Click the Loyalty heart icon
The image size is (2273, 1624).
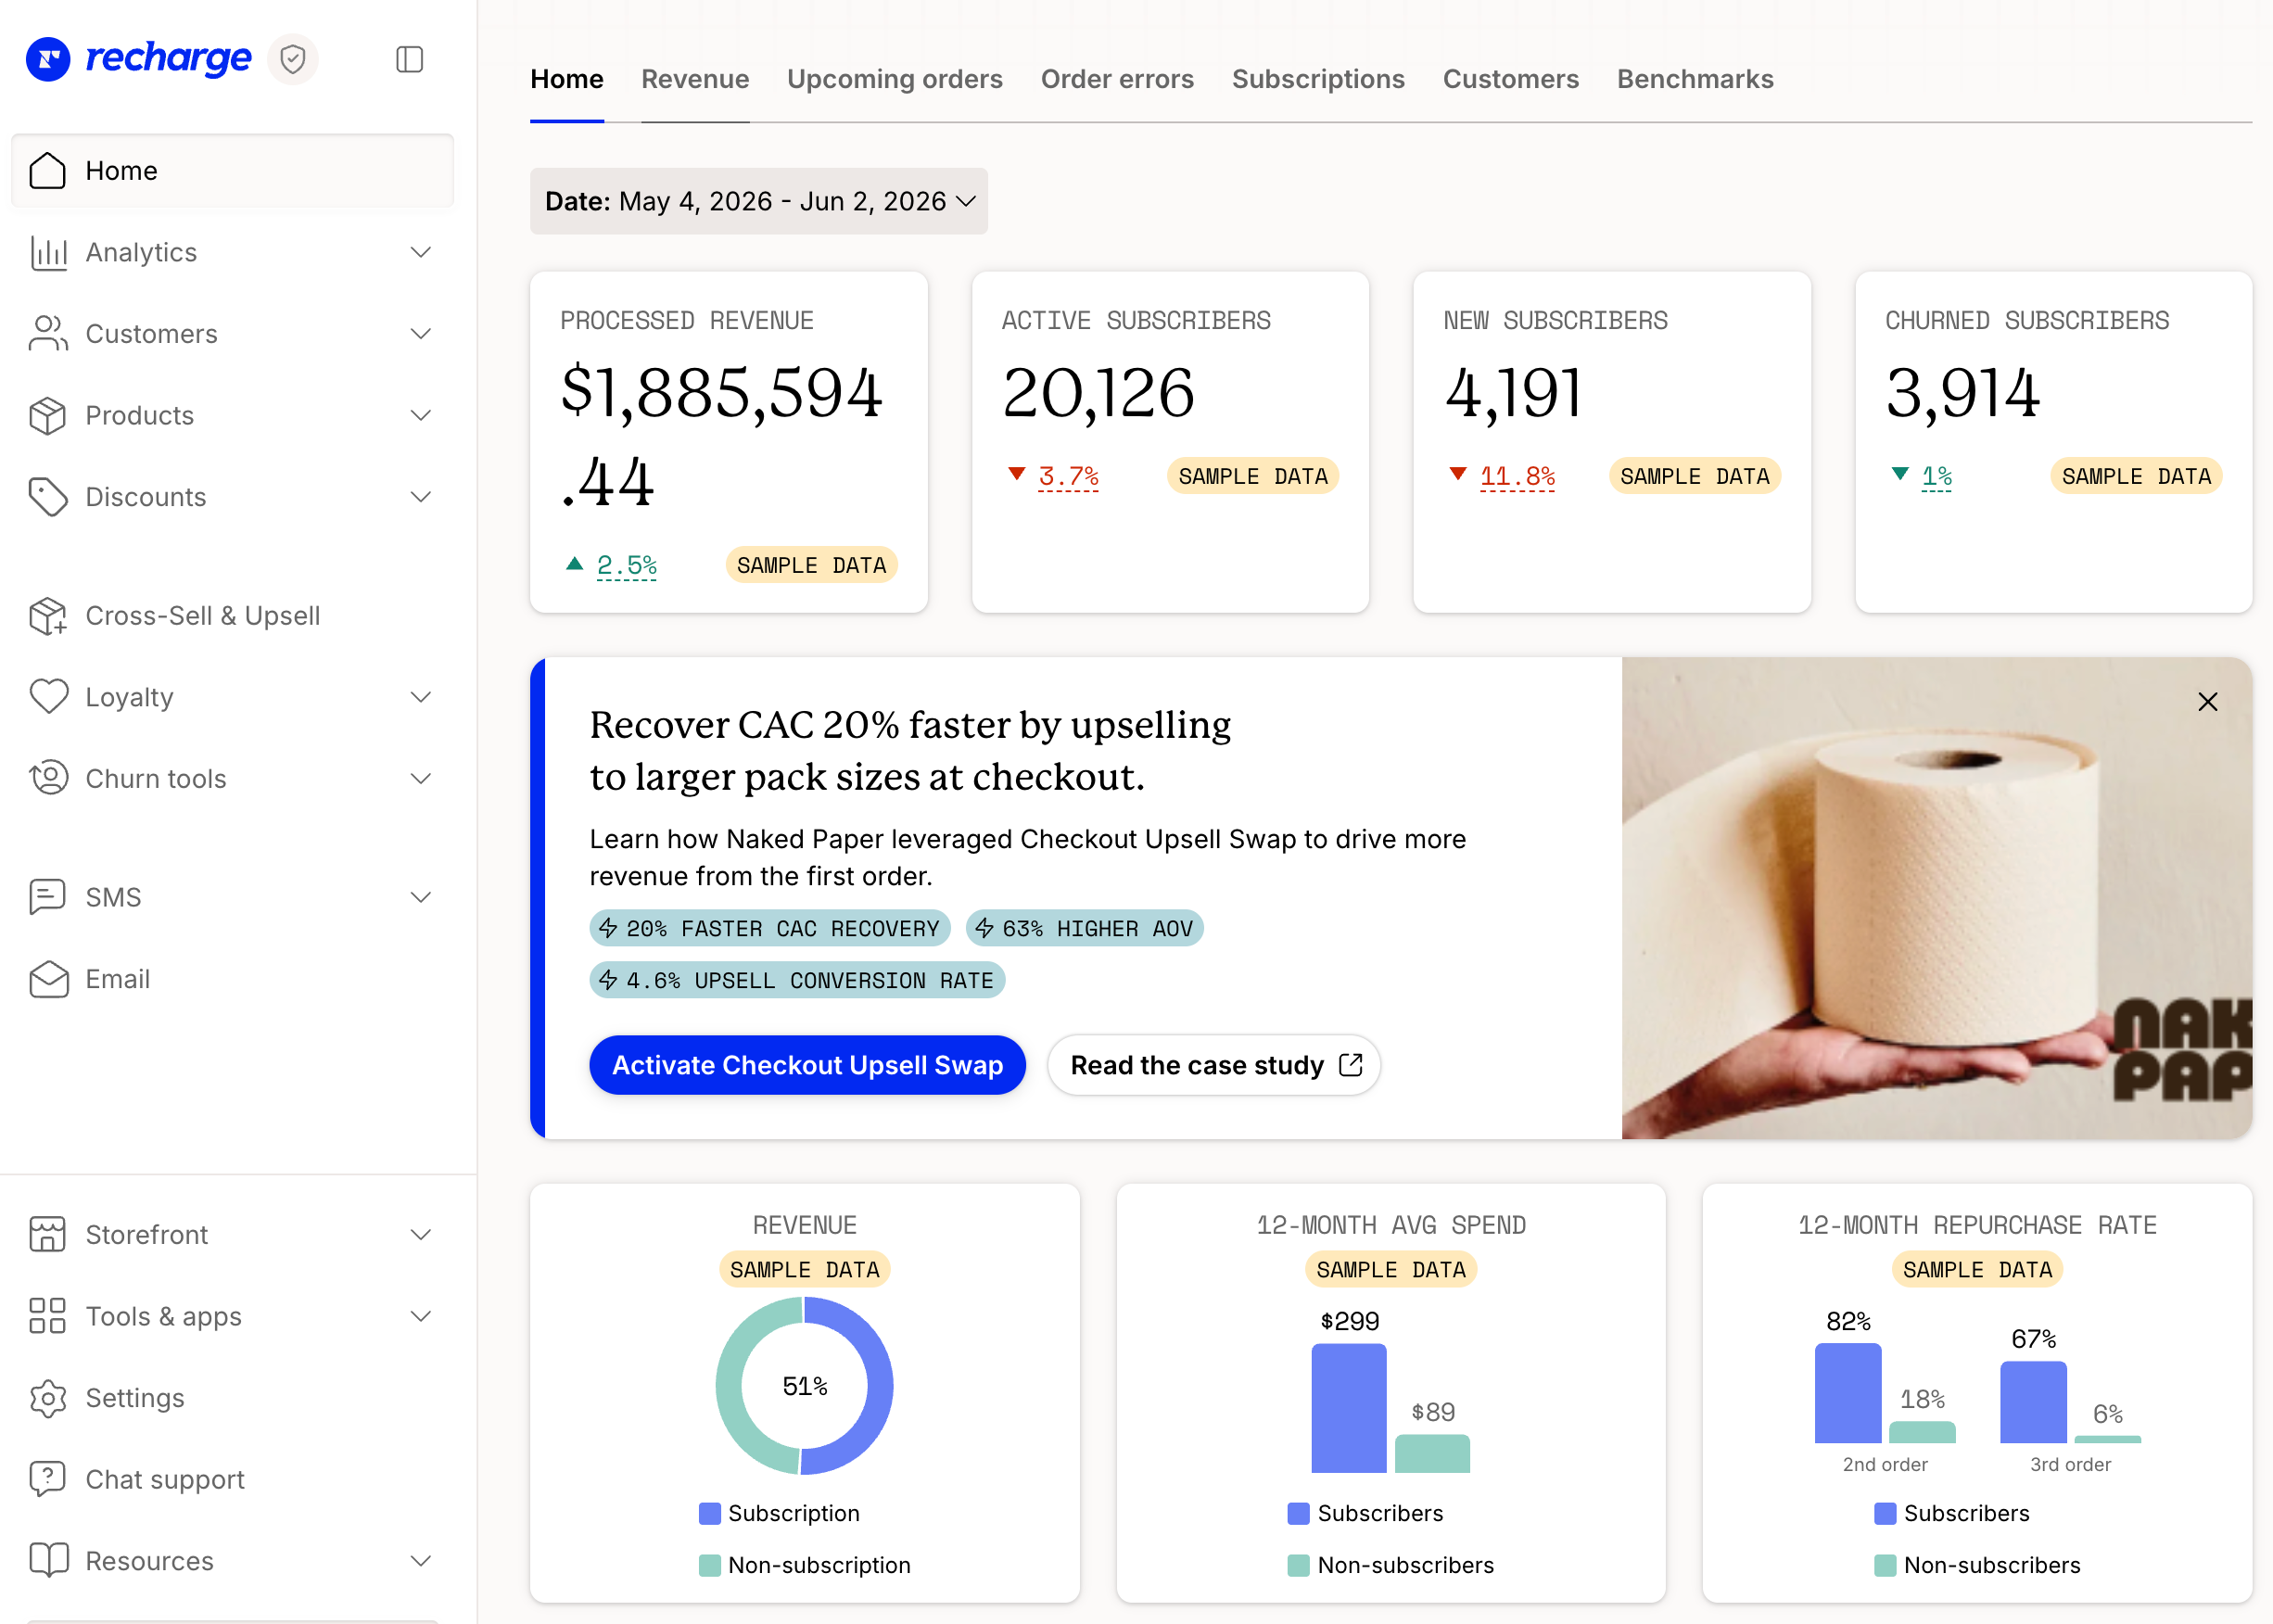48,697
